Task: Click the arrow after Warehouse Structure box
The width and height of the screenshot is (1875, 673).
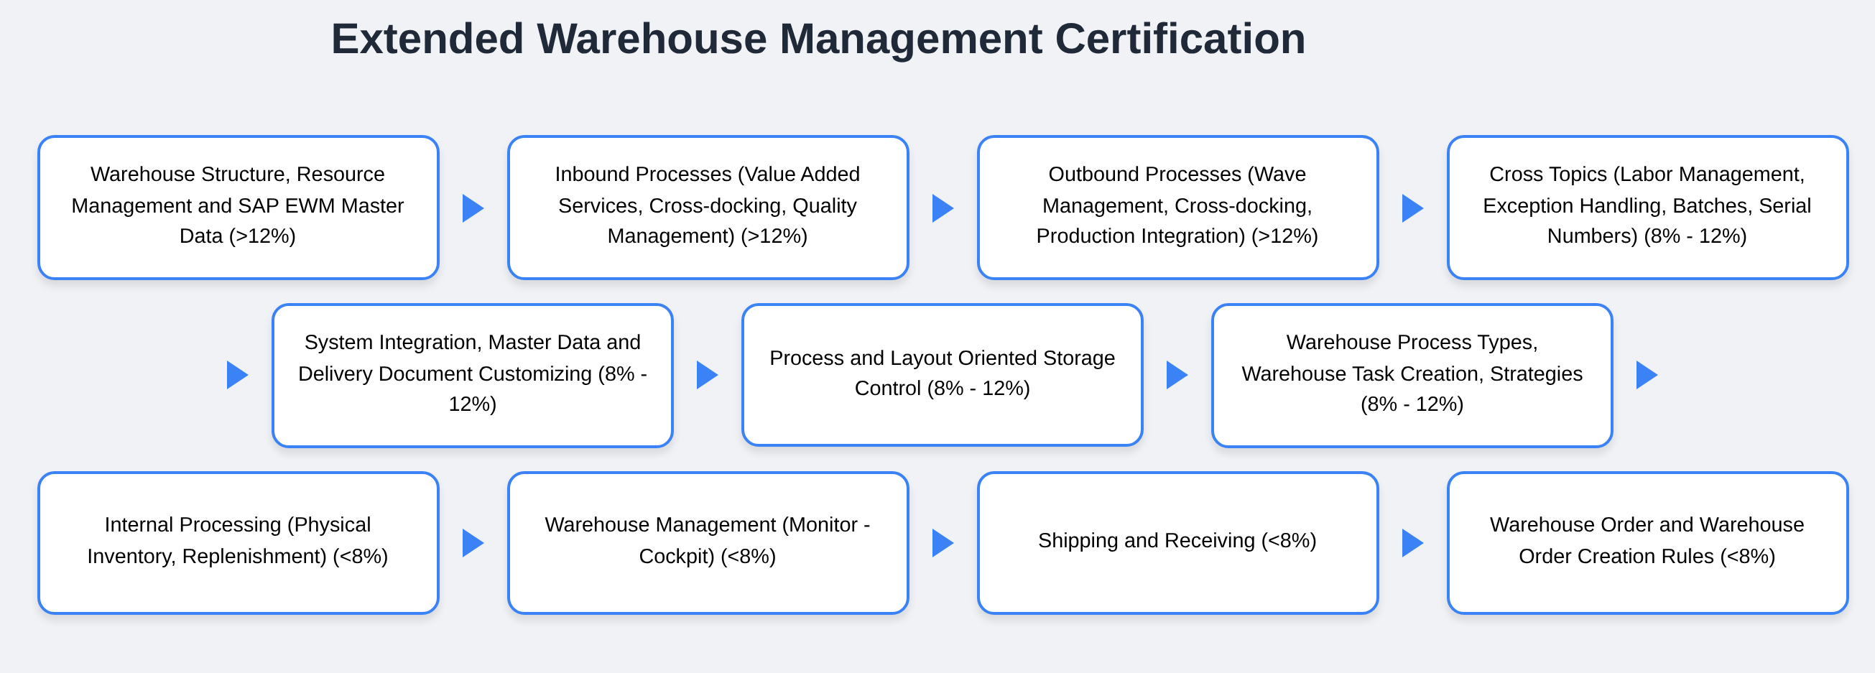Action: point(473,208)
